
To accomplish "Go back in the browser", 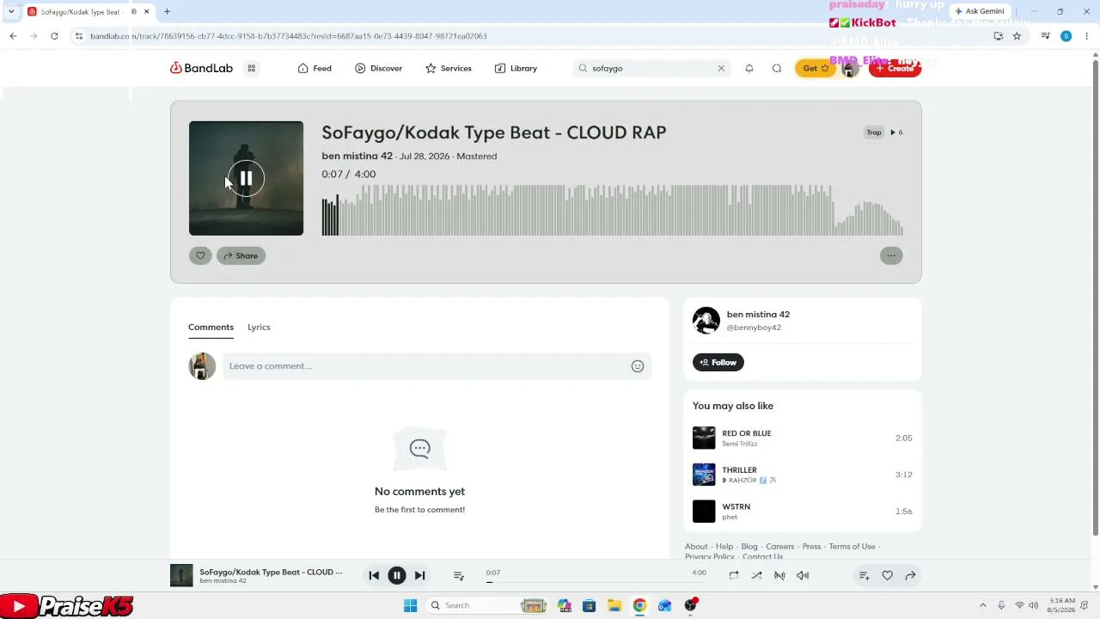I will [x=13, y=36].
